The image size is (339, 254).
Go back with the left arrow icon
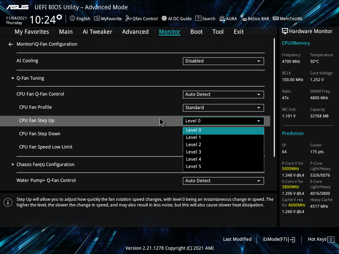tap(11, 44)
